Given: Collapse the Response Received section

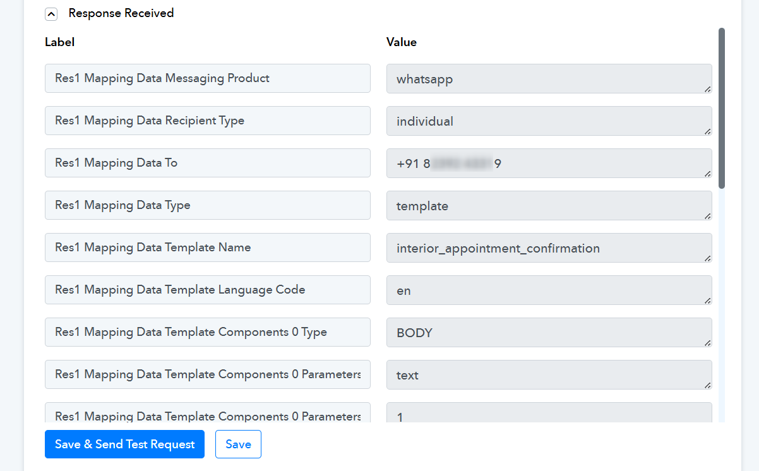Looking at the screenshot, I should tap(51, 14).
